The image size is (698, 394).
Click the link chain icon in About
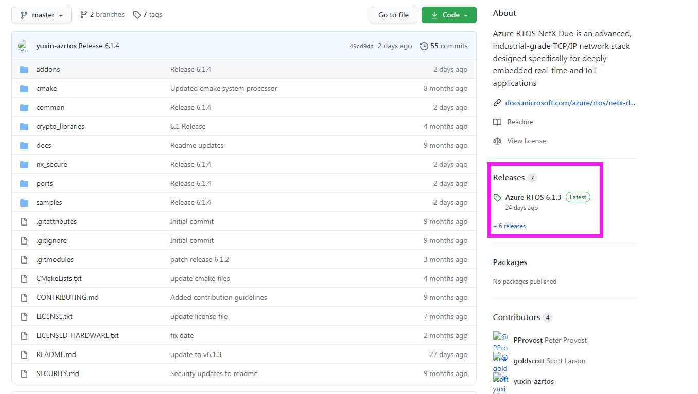497,103
